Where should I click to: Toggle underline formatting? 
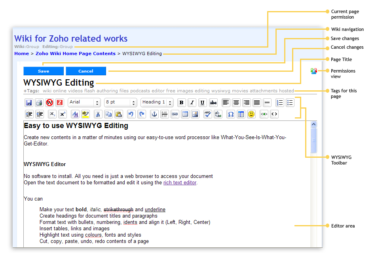pos(202,103)
